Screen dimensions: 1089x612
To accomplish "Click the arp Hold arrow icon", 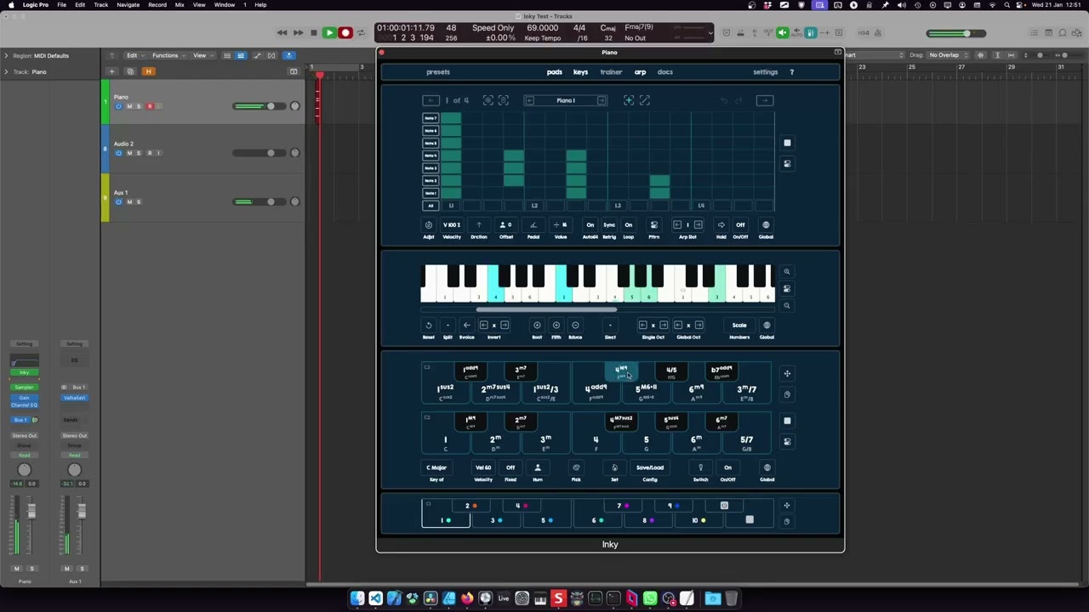I will click(721, 225).
